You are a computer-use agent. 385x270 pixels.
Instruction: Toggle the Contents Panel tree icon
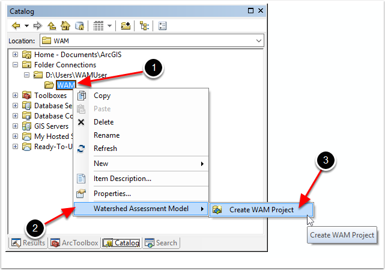[x=144, y=26]
